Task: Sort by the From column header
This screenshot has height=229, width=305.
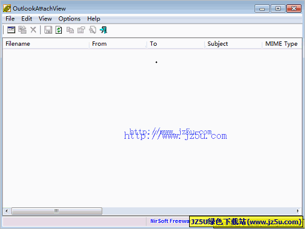Action: coord(118,44)
